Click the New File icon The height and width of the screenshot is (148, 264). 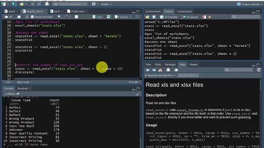[x=3, y=4]
